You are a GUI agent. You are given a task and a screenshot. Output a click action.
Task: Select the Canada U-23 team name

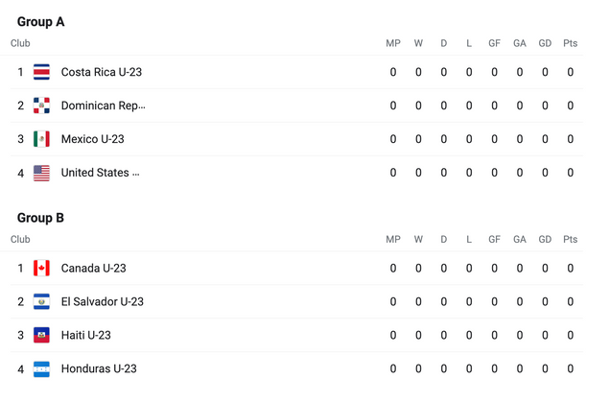93,269
